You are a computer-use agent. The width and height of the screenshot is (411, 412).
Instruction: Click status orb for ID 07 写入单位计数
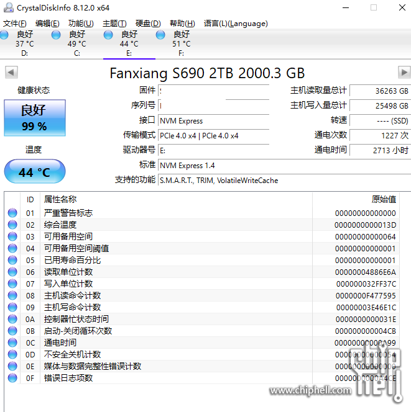click(x=12, y=284)
